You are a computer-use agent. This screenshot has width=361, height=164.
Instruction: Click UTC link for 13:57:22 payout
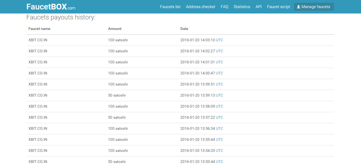point(219,117)
